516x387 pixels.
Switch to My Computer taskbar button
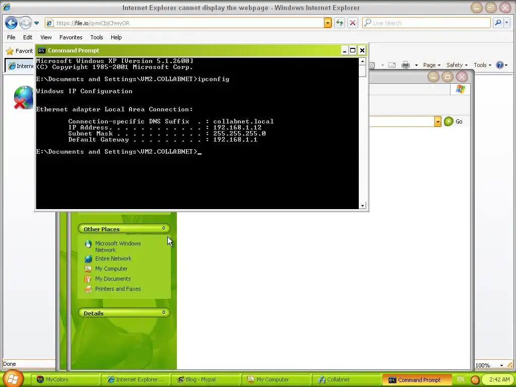tap(276, 379)
